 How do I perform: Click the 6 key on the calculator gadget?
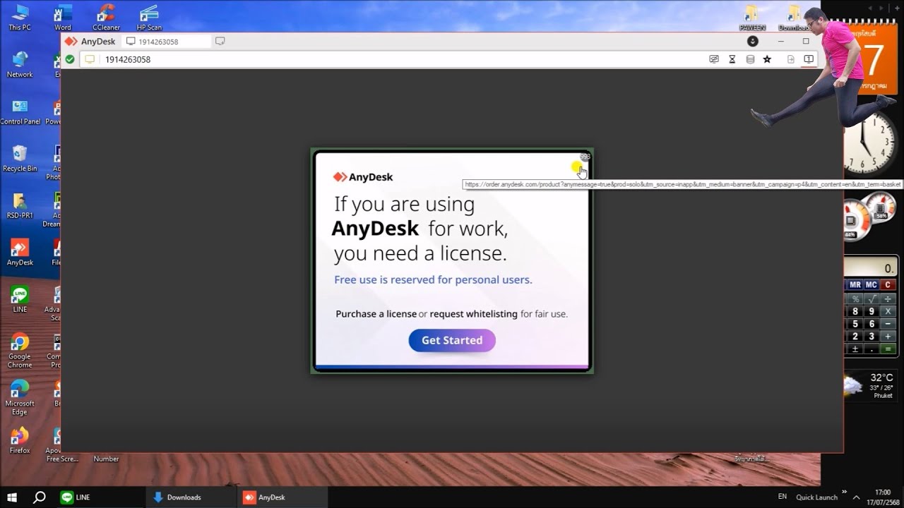point(872,324)
